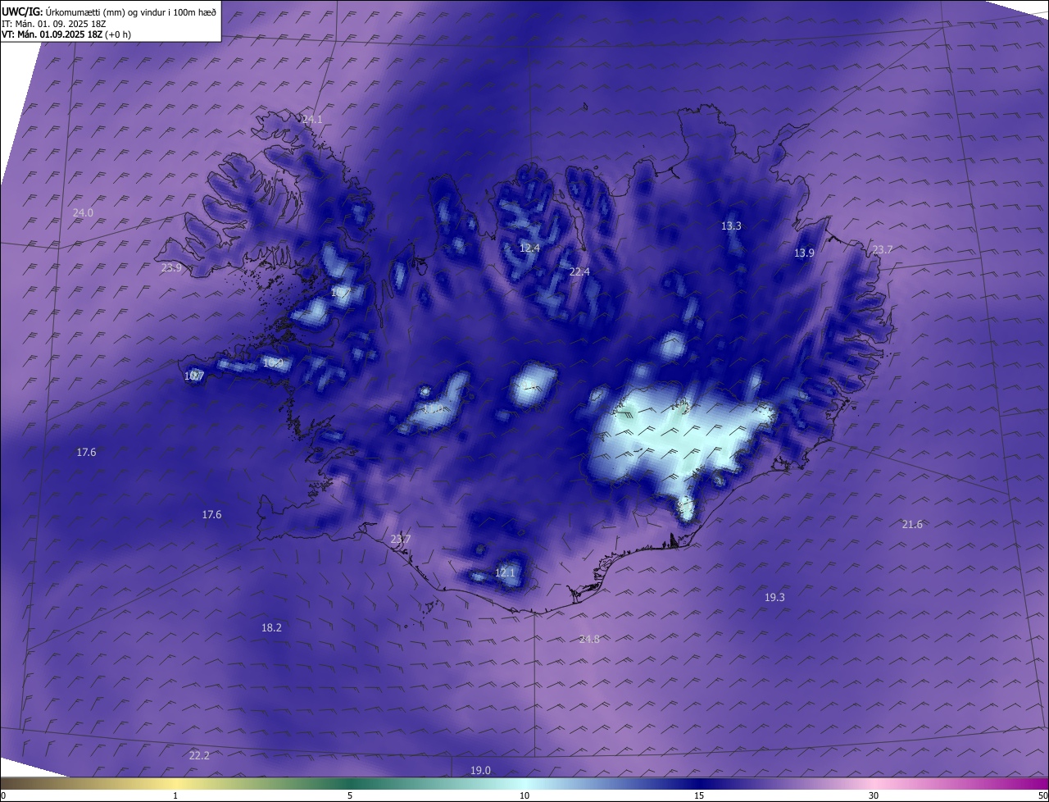Image resolution: width=1049 pixels, height=802 pixels.
Task: Click the "15" tick on the color scale
Action: [699, 795]
